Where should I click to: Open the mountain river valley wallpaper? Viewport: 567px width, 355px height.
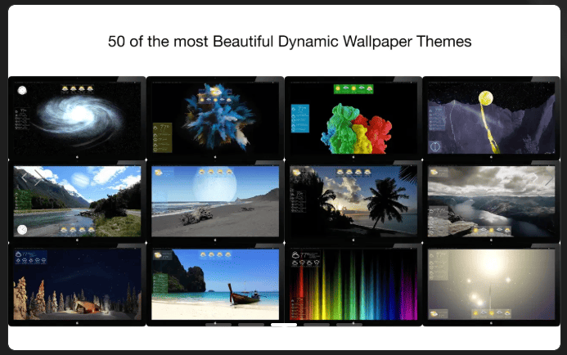[77, 201]
